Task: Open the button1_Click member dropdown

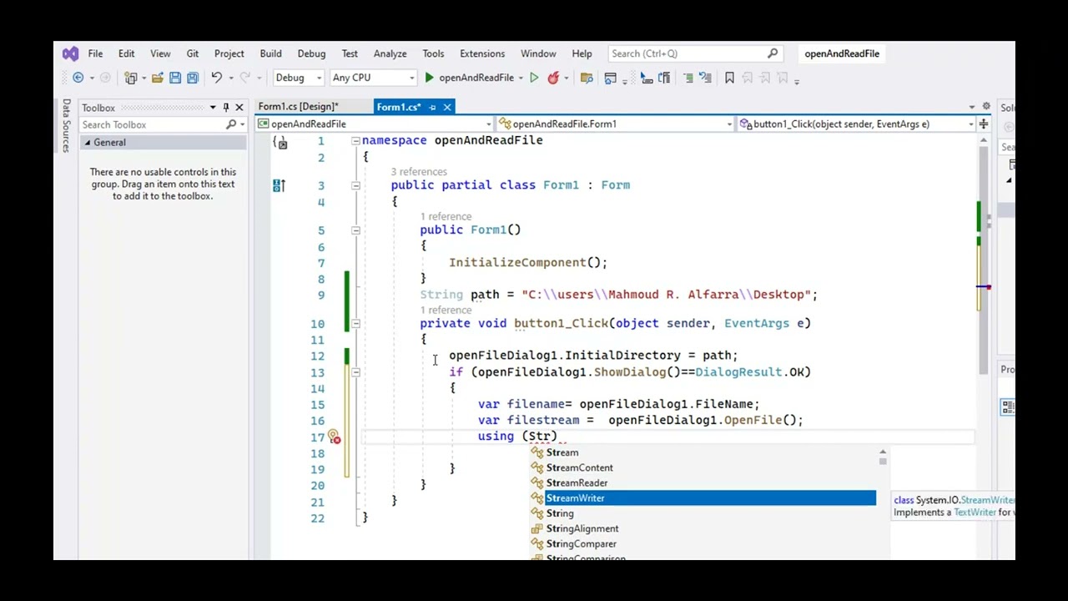Action: click(x=857, y=124)
